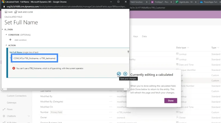Click the Set Full Name action link

(x=16, y=52)
